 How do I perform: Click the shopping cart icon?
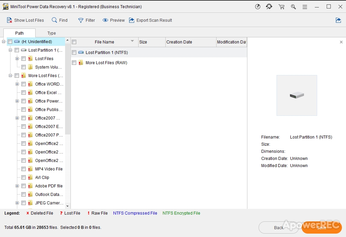[x=281, y=7]
